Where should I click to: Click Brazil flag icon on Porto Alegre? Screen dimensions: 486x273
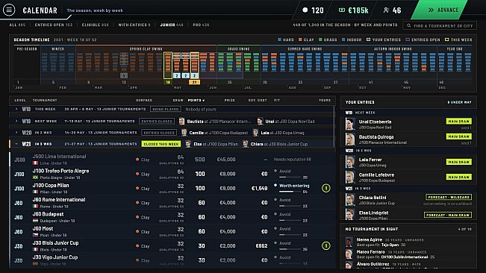(x=35, y=178)
